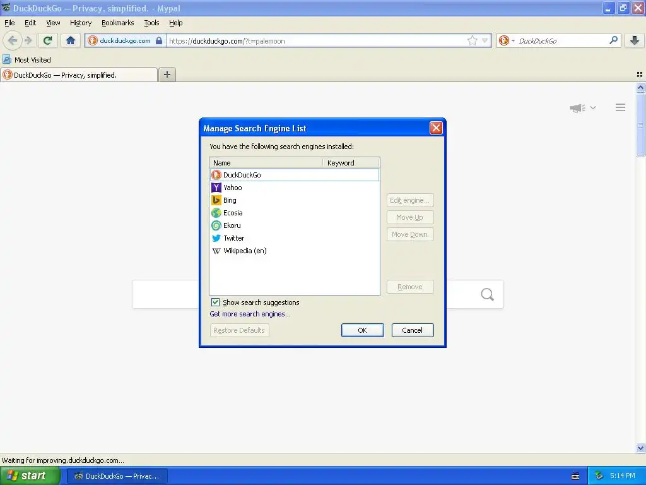The width and height of the screenshot is (646, 485).
Task: Click the Edit engine button
Action: pyautogui.click(x=410, y=200)
